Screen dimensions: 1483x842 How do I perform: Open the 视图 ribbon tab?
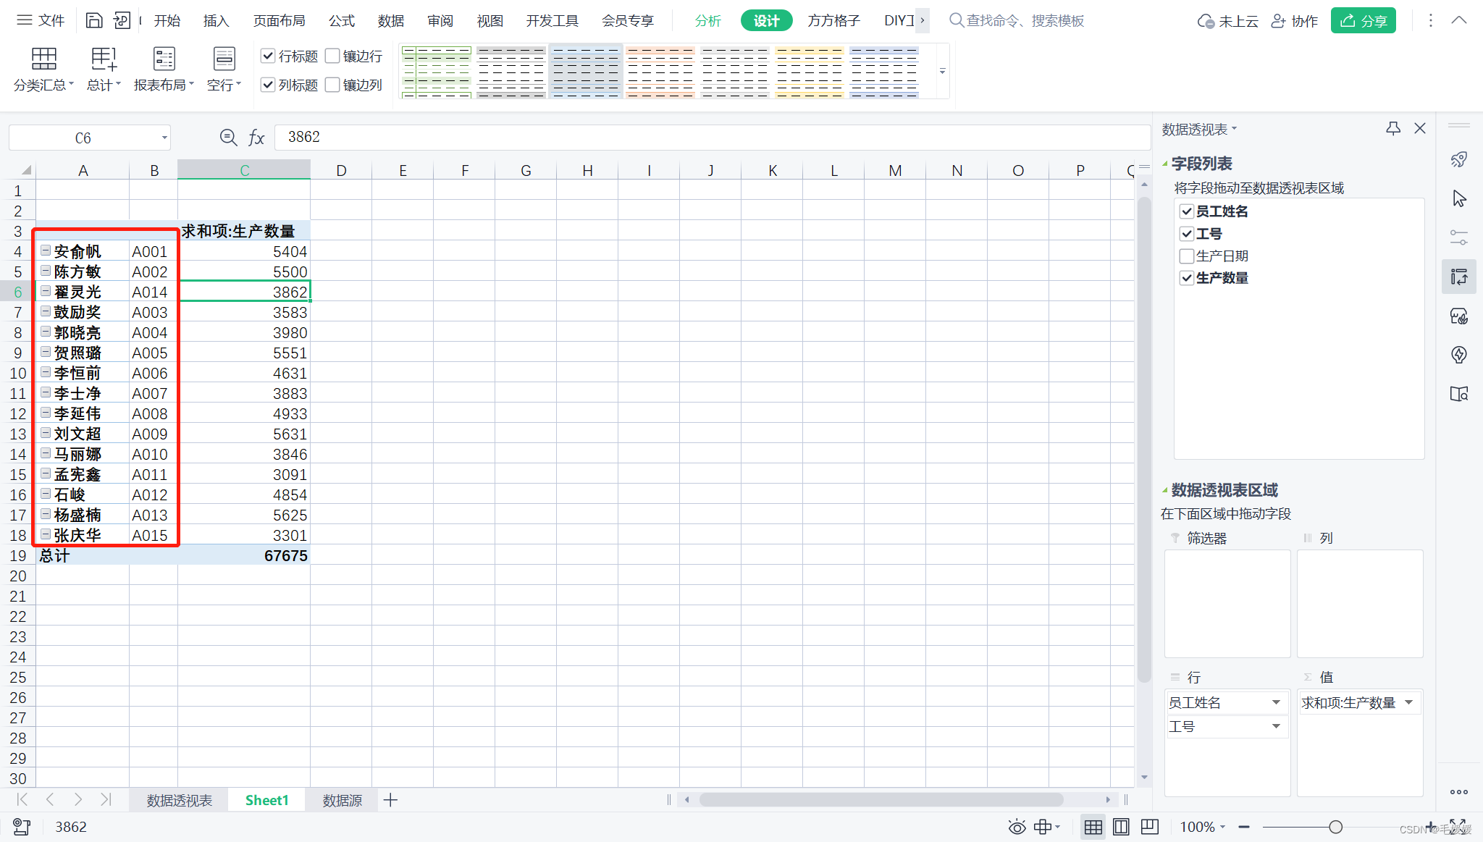click(490, 20)
